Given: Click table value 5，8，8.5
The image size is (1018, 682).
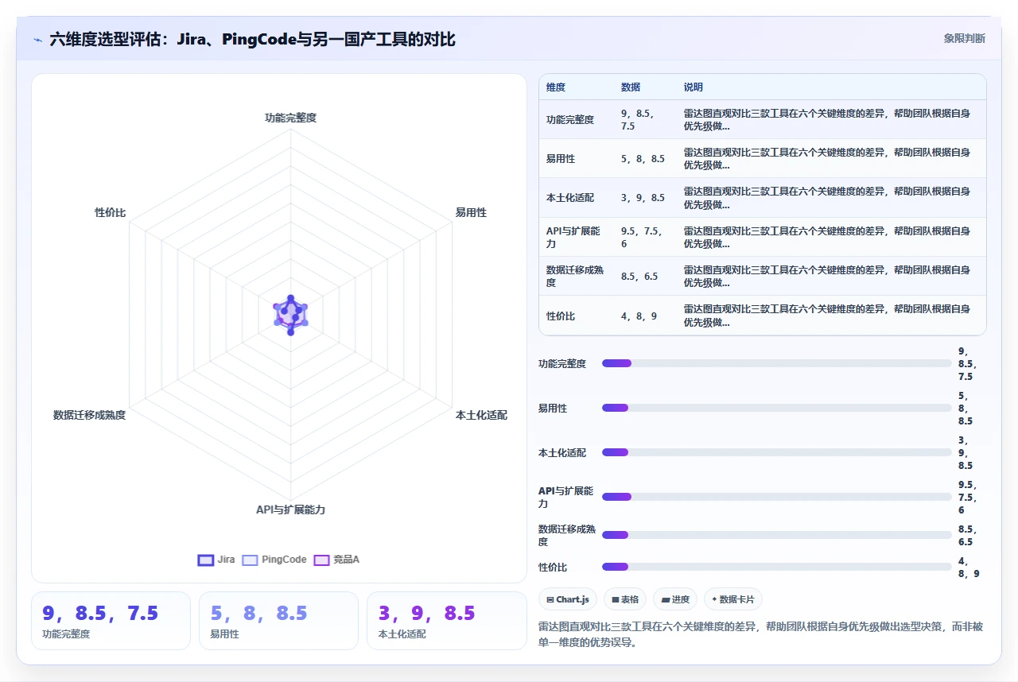Looking at the screenshot, I should [x=643, y=159].
